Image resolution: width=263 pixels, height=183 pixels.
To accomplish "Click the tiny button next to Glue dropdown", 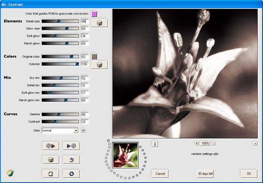I will pos(83,130).
